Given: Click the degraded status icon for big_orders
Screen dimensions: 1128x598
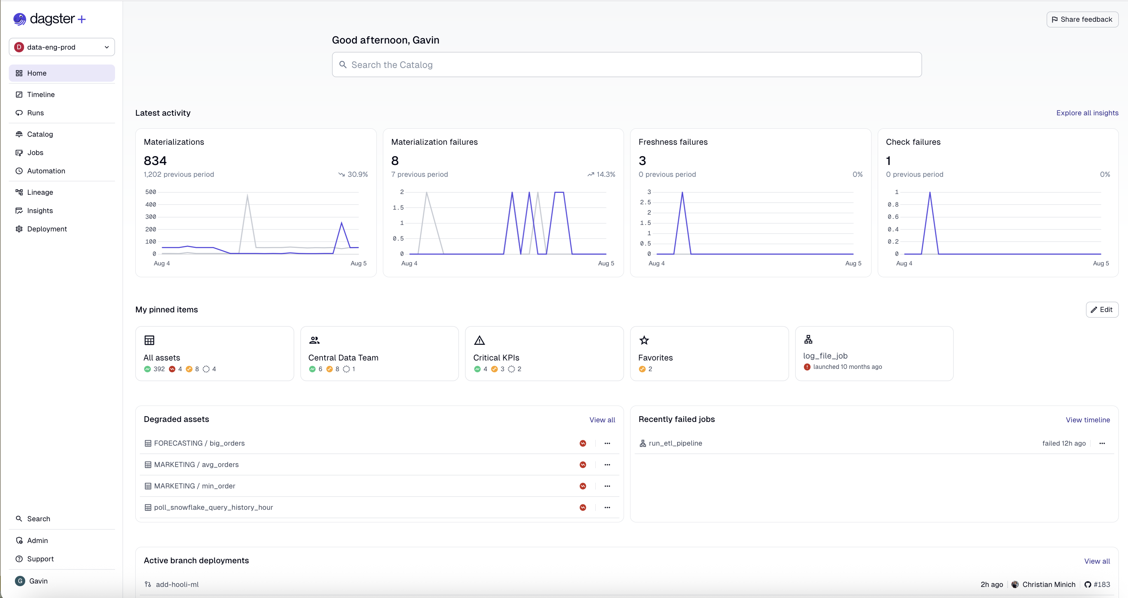Looking at the screenshot, I should click(583, 443).
